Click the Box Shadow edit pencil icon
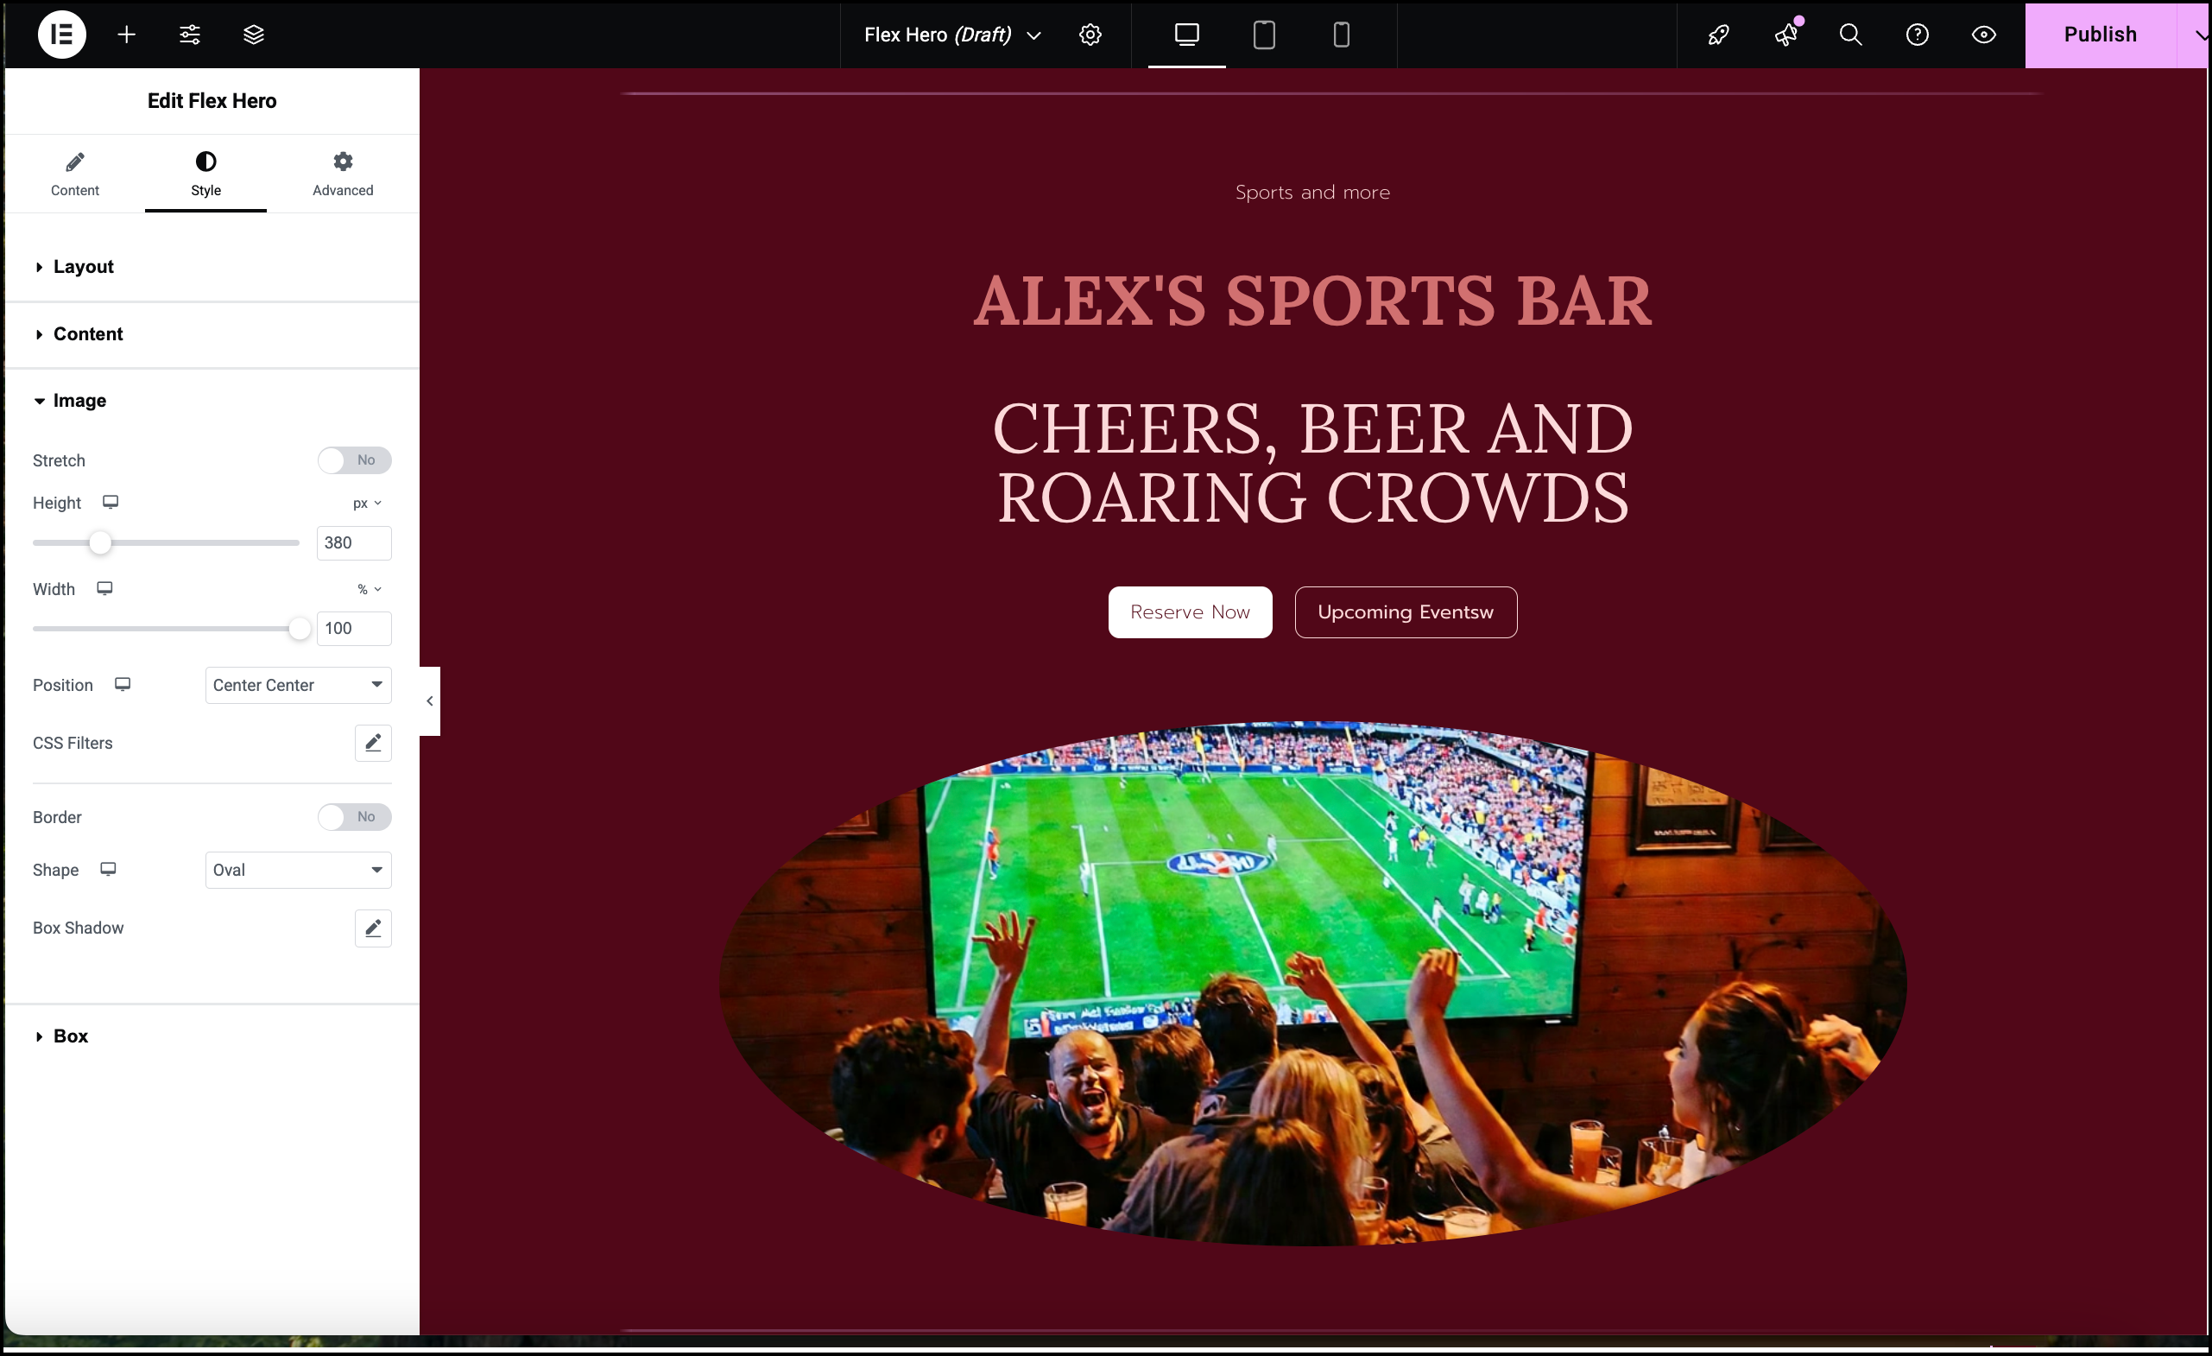Image resolution: width=2212 pixels, height=1356 pixels. pos(371,928)
